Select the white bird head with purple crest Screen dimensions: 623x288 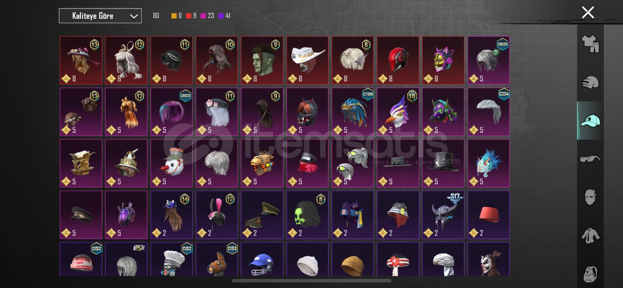[398, 112]
